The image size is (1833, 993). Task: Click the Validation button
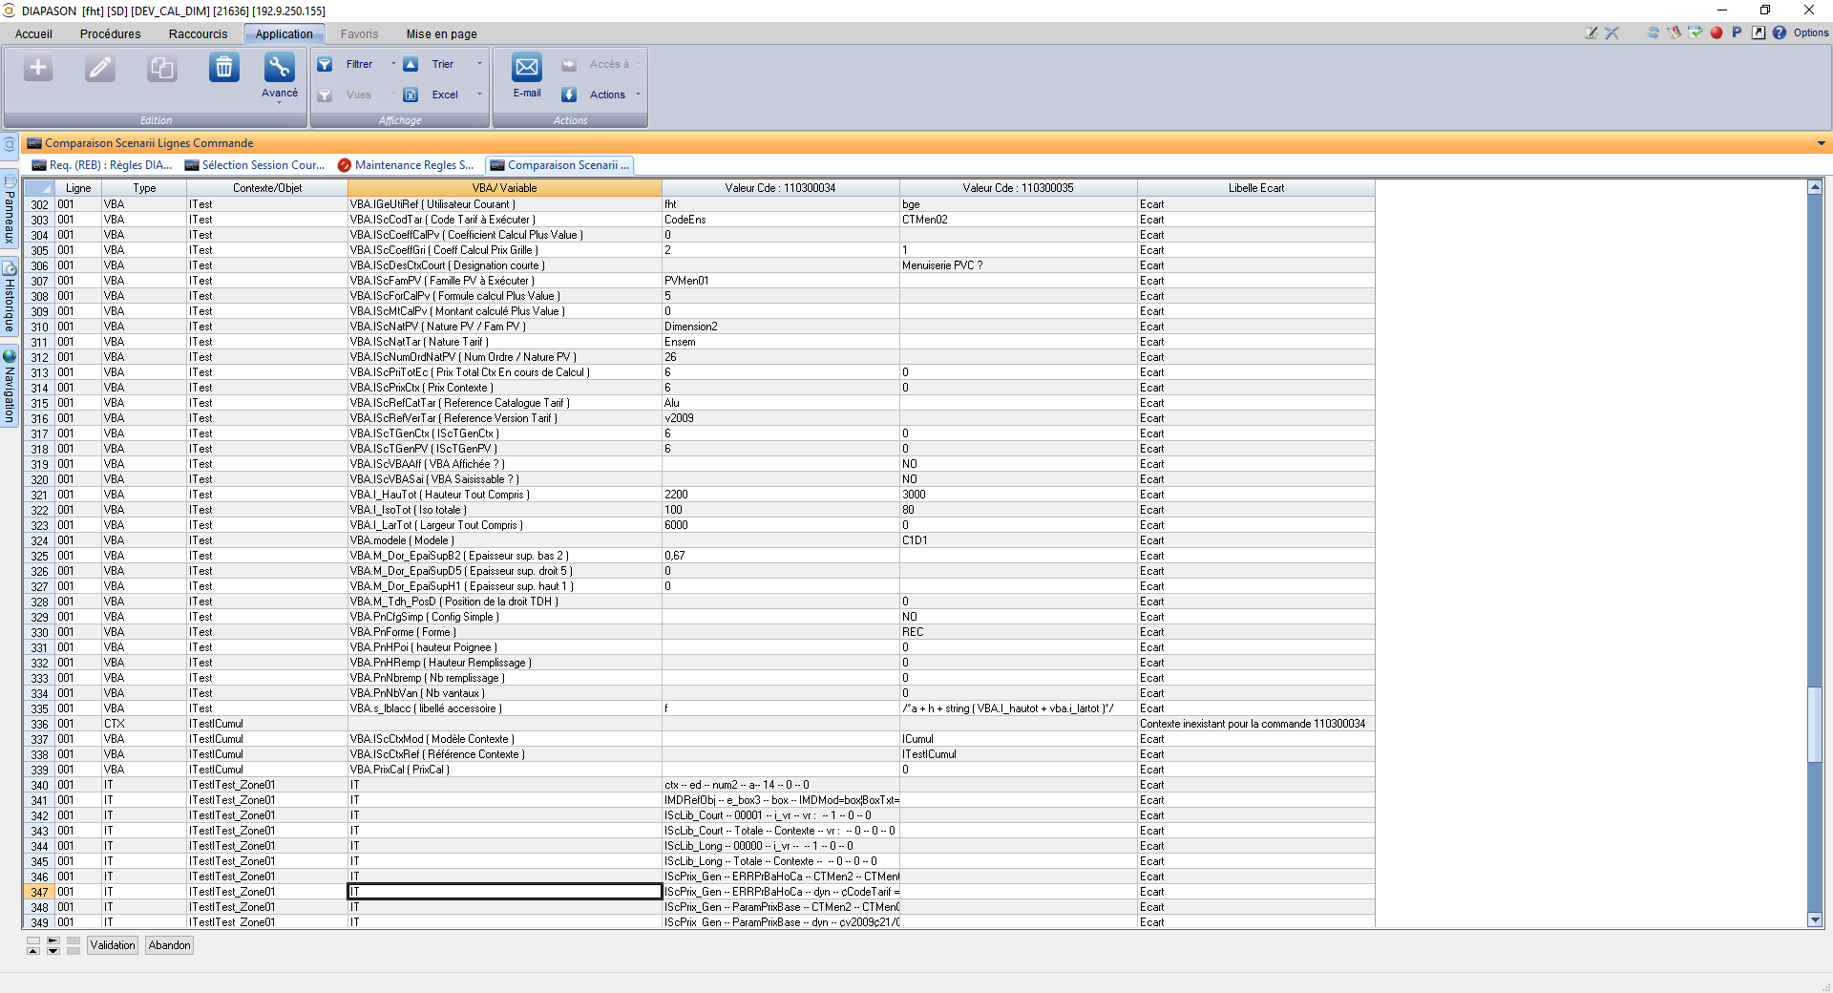pyautogui.click(x=113, y=945)
